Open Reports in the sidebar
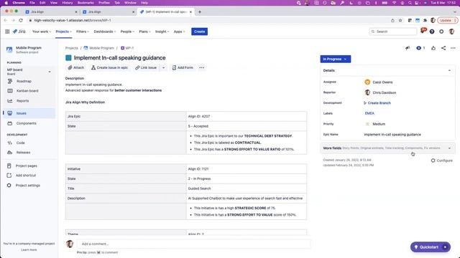This screenshot has height=258, width=460. (x=22, y=101)
